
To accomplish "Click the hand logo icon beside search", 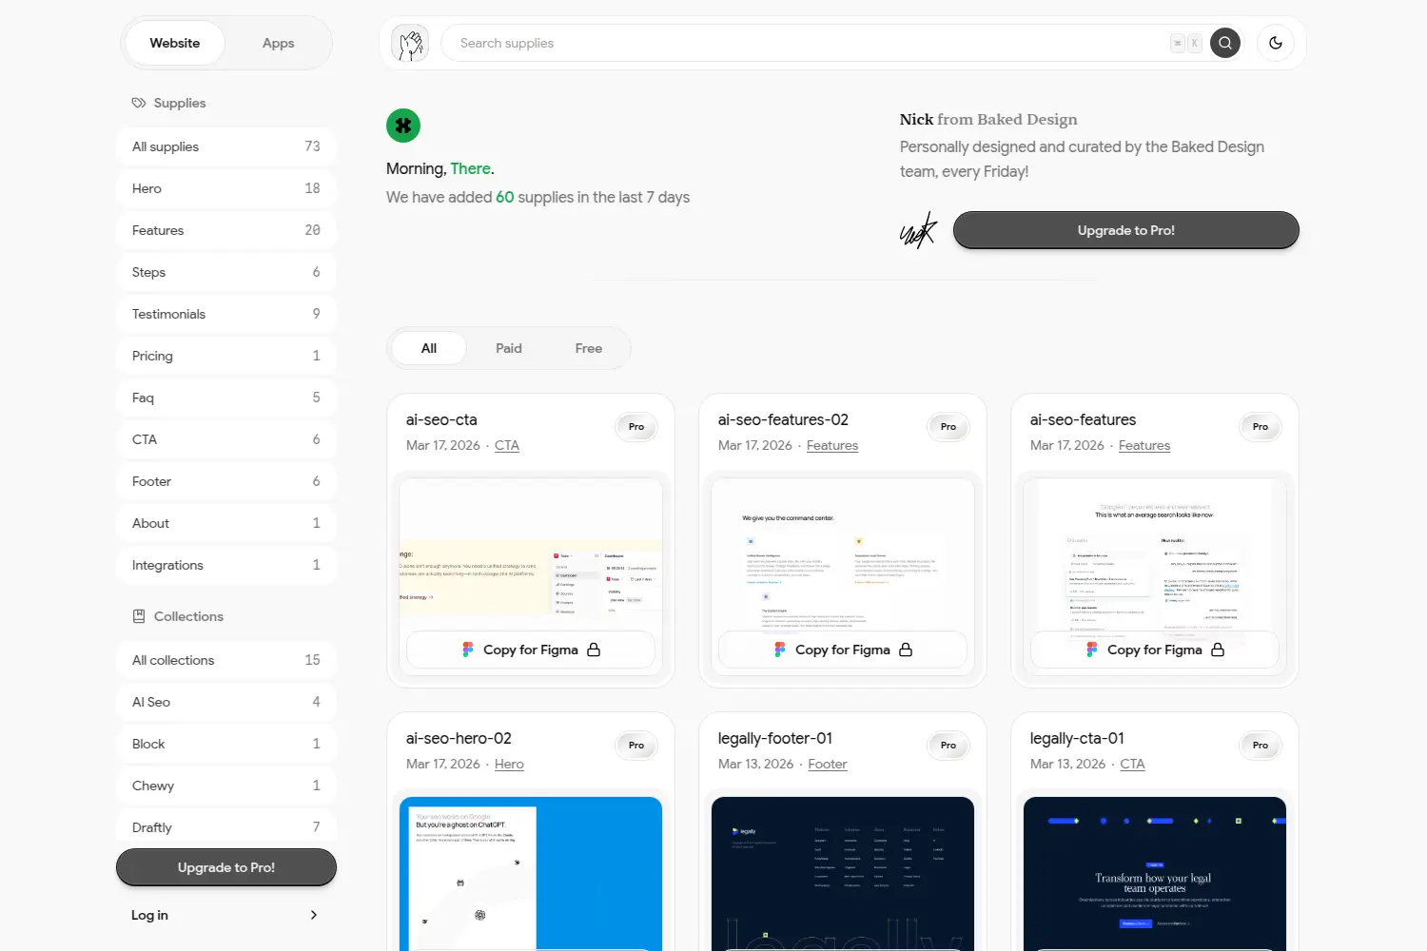I will point(410,43).
